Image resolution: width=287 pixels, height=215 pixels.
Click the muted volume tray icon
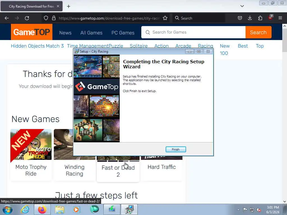(x=259, y=210)
